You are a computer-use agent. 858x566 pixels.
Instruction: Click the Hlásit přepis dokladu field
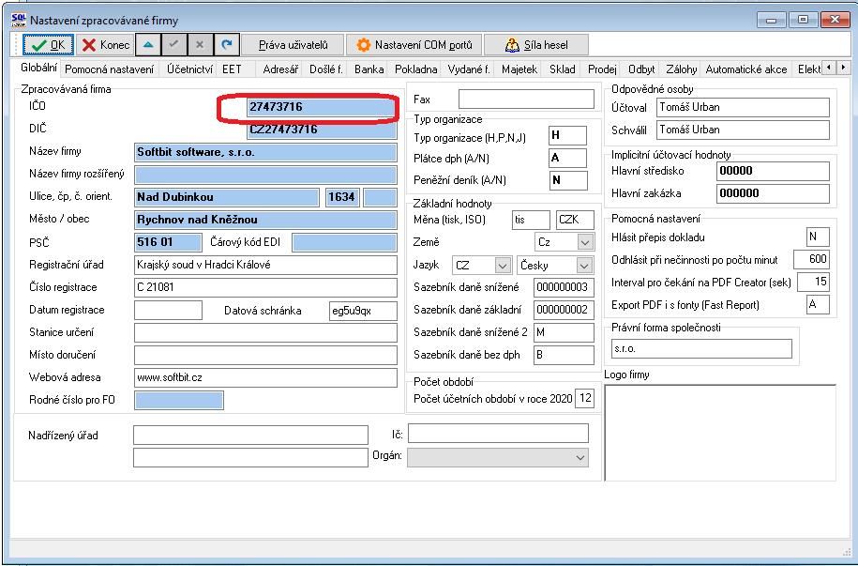click(x=818, y=237)
